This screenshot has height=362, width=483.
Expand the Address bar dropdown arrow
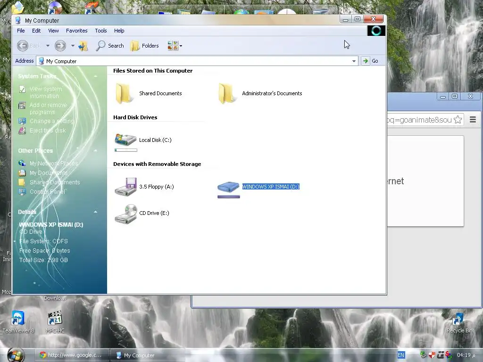(x=354, y=61)
